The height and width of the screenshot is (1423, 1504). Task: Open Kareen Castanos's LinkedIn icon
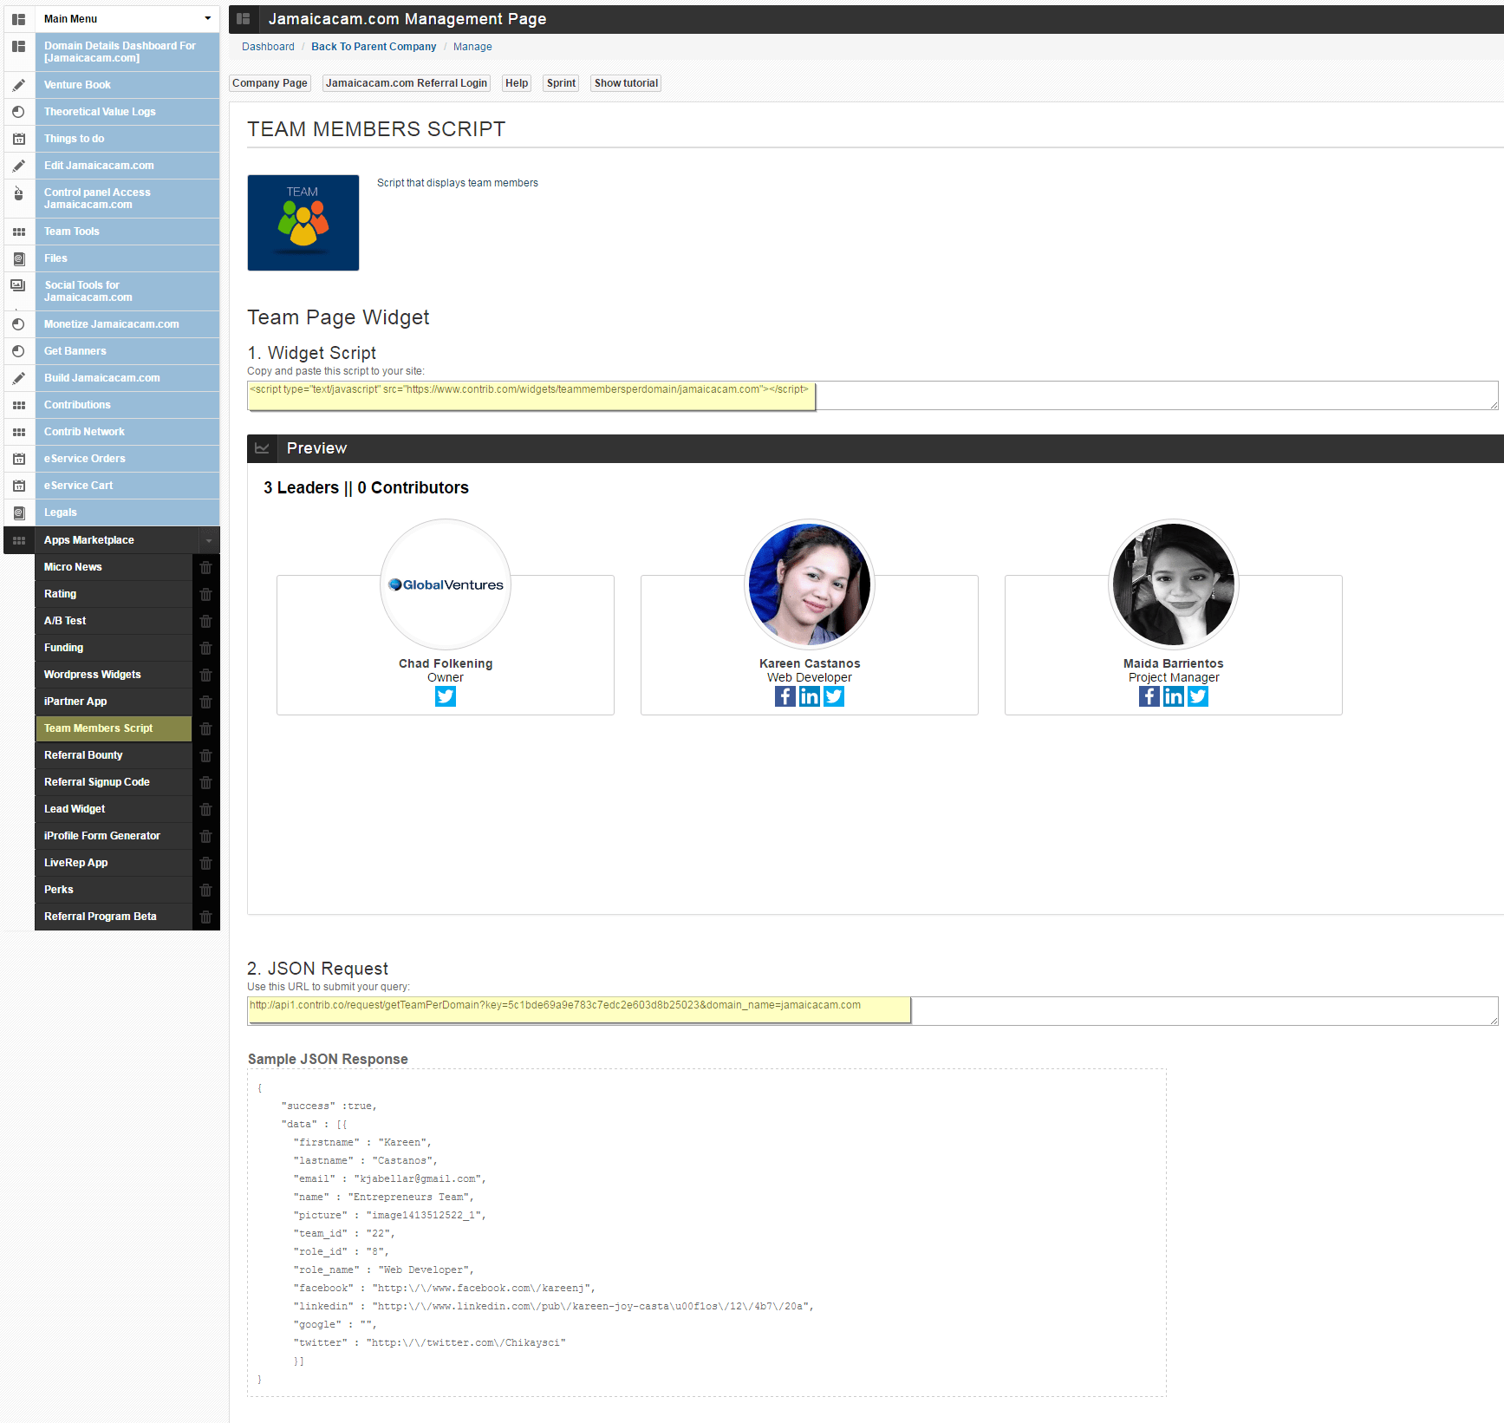coord(810,696)
